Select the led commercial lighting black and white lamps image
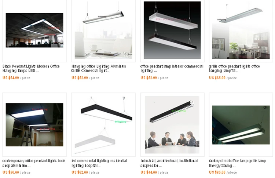Viewport: 275px width, 178px height. [103, 125]
